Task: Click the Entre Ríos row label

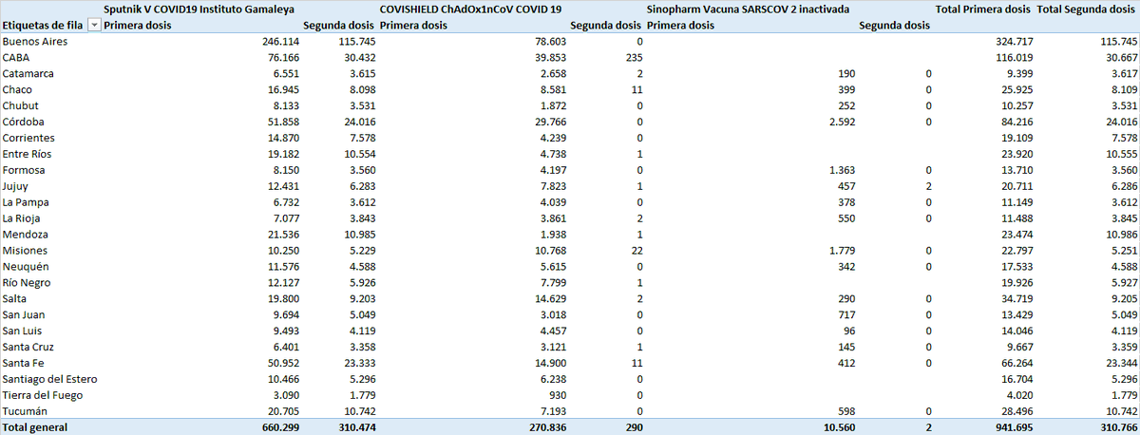Action: (28, 155)
